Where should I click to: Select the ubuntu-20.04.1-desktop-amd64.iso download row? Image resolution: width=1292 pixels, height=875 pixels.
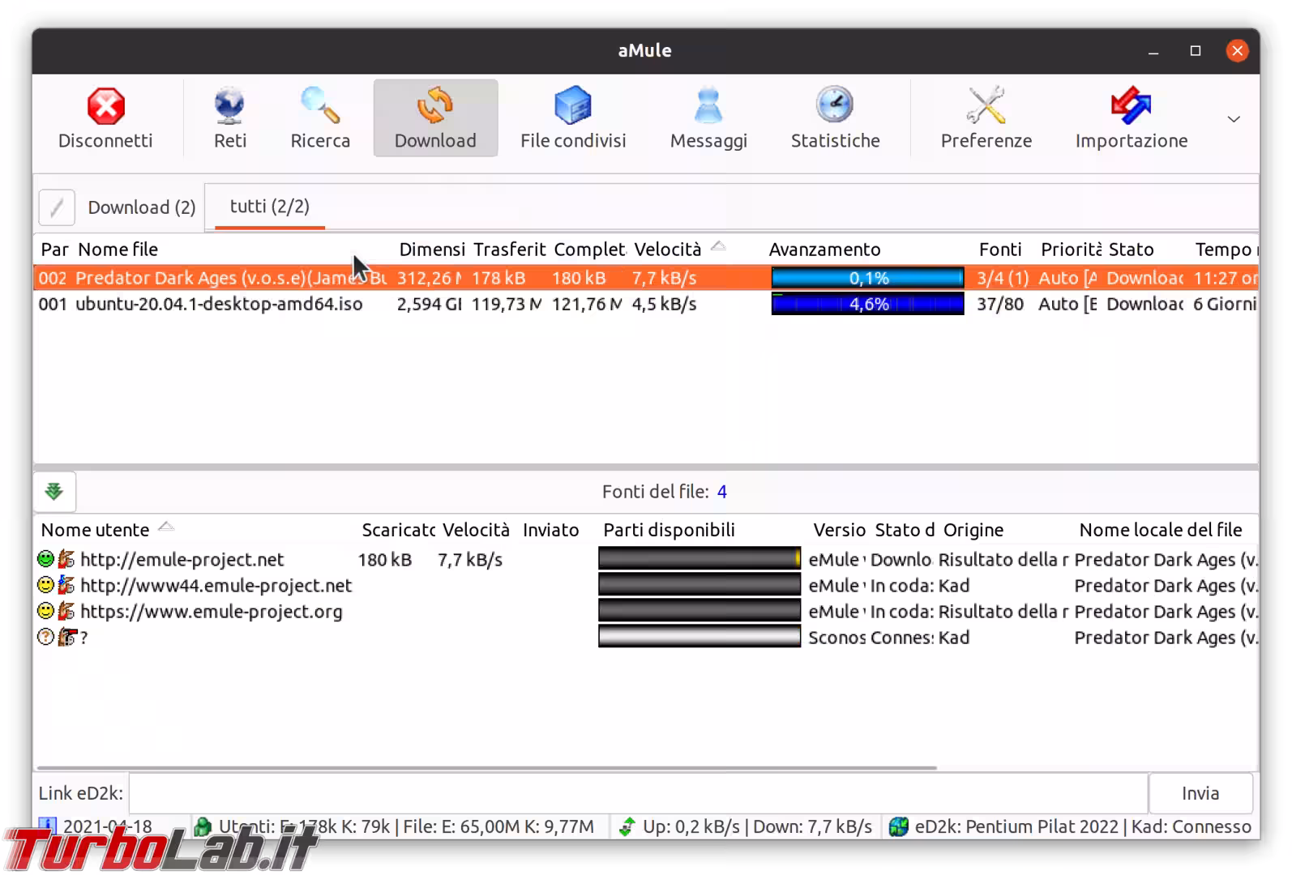tap(219, 305)
